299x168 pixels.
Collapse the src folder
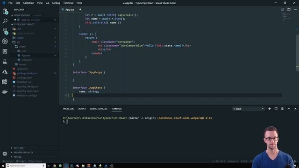(x=18, y=42)
